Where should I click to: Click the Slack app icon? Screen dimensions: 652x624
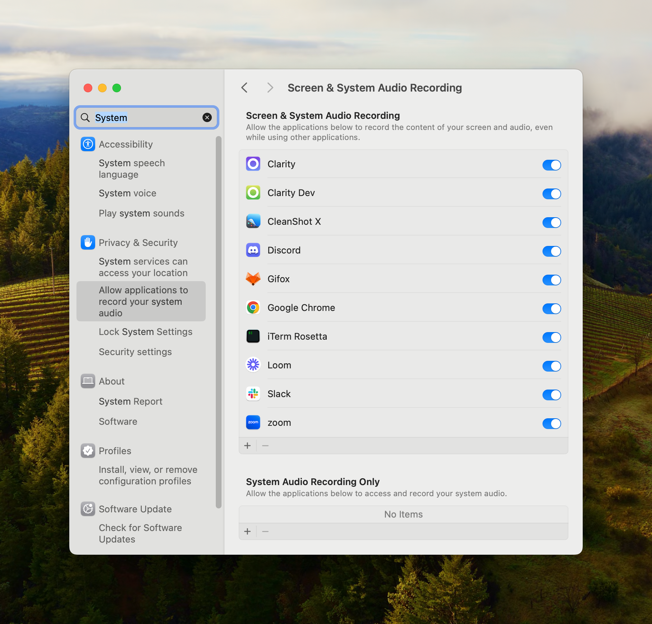coord(253,394)
